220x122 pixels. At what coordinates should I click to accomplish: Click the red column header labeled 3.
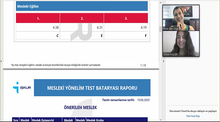(x=126, y=18)
